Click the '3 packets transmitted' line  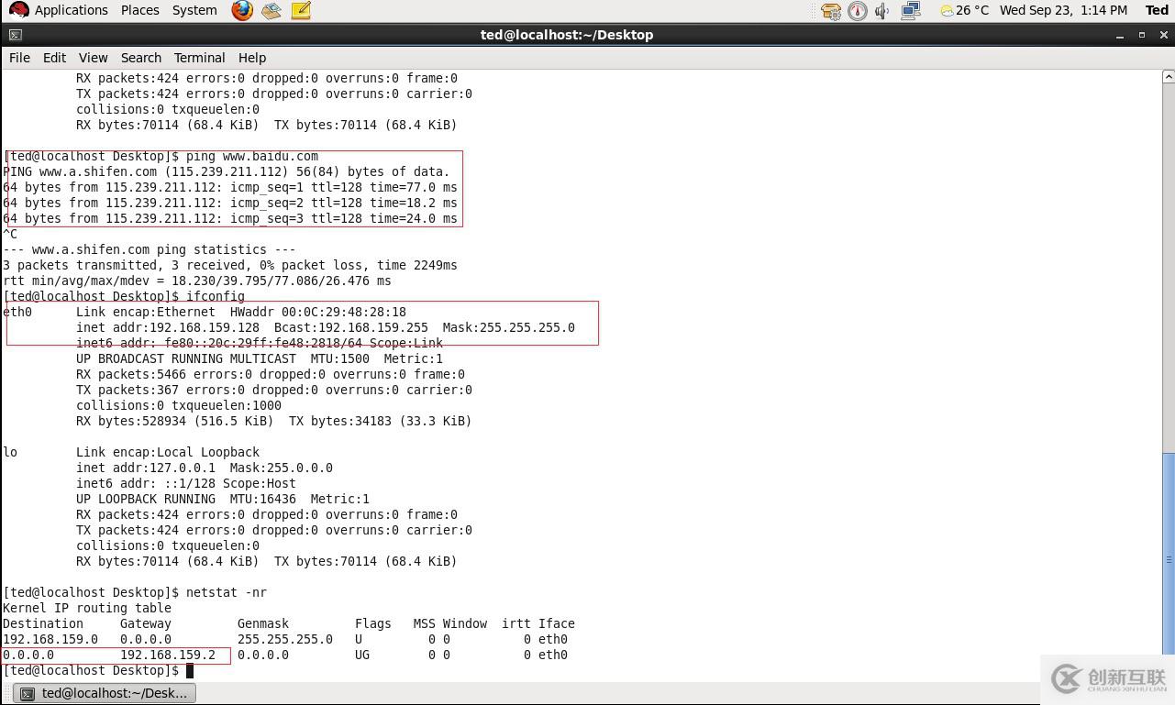click(230, 265)
